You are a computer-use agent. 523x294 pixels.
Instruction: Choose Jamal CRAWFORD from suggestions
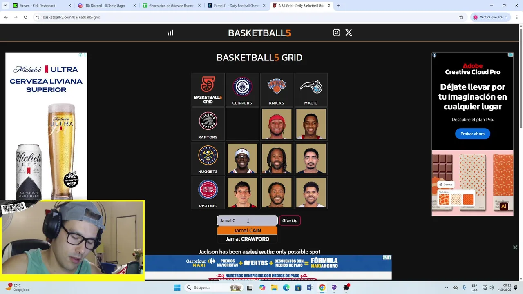[x=247, y=239]
